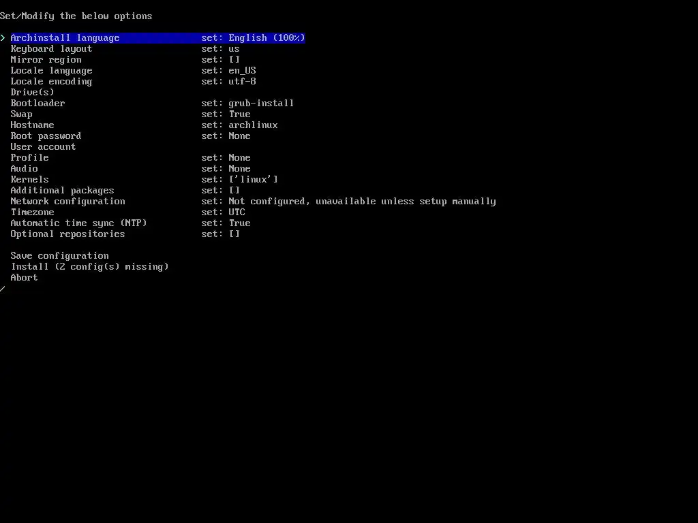This screenshot has height=523, width=698.
Task: Choose the Mirror region entry
Action: click(x=46, y=60)
